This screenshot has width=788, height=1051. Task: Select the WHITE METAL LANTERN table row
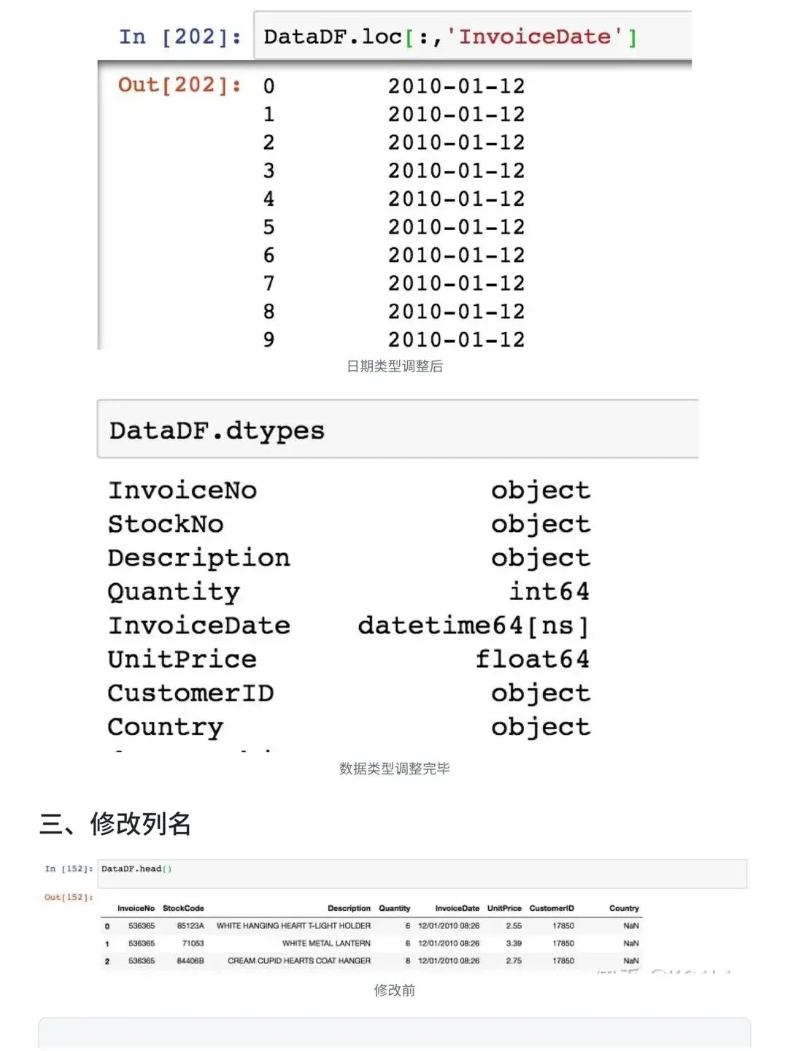pyautogui.click(x=326, y=944)
